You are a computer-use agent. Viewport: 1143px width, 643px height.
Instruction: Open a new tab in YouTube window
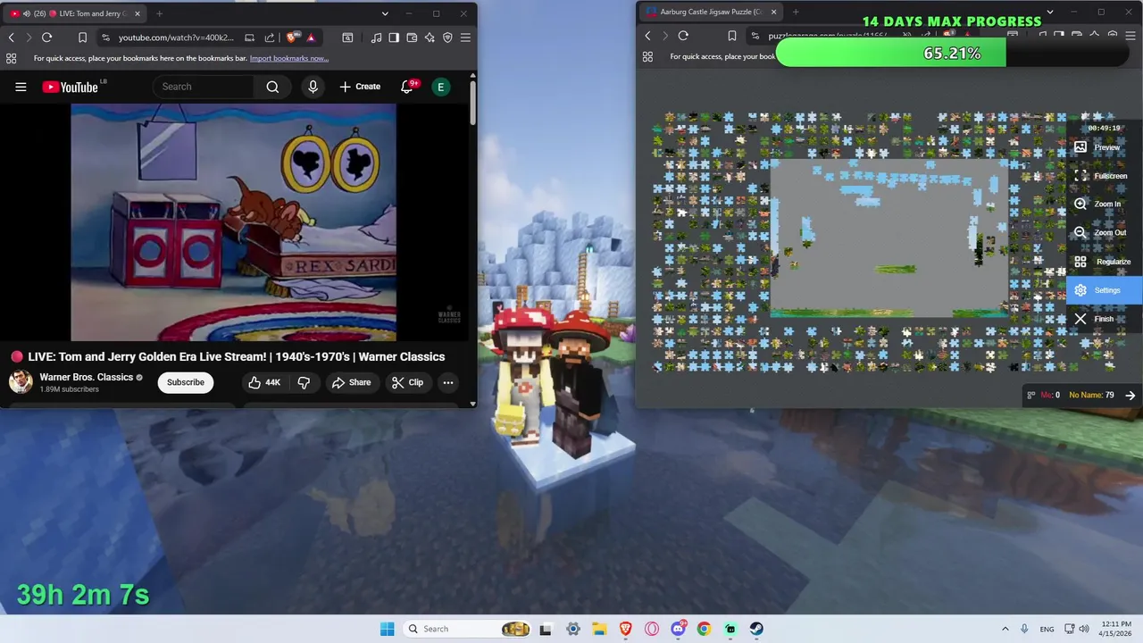click(159, 13)
